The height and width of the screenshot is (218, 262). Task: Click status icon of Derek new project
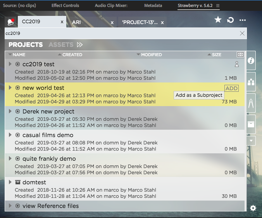17,112
